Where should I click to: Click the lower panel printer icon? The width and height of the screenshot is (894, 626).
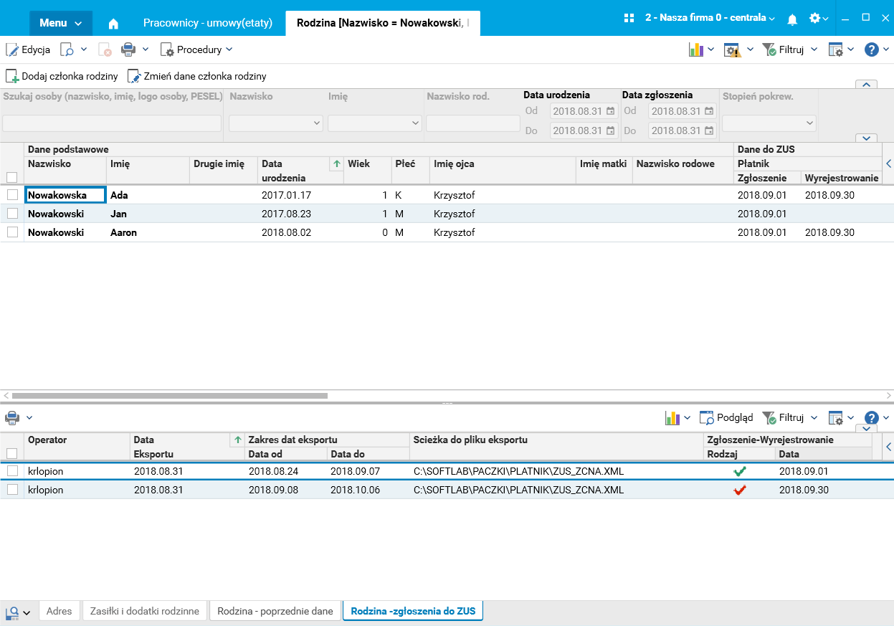[12, 417]
